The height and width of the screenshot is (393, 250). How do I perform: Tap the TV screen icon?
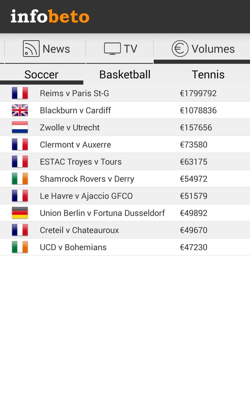pyautogui.click(x=112, y=49)
